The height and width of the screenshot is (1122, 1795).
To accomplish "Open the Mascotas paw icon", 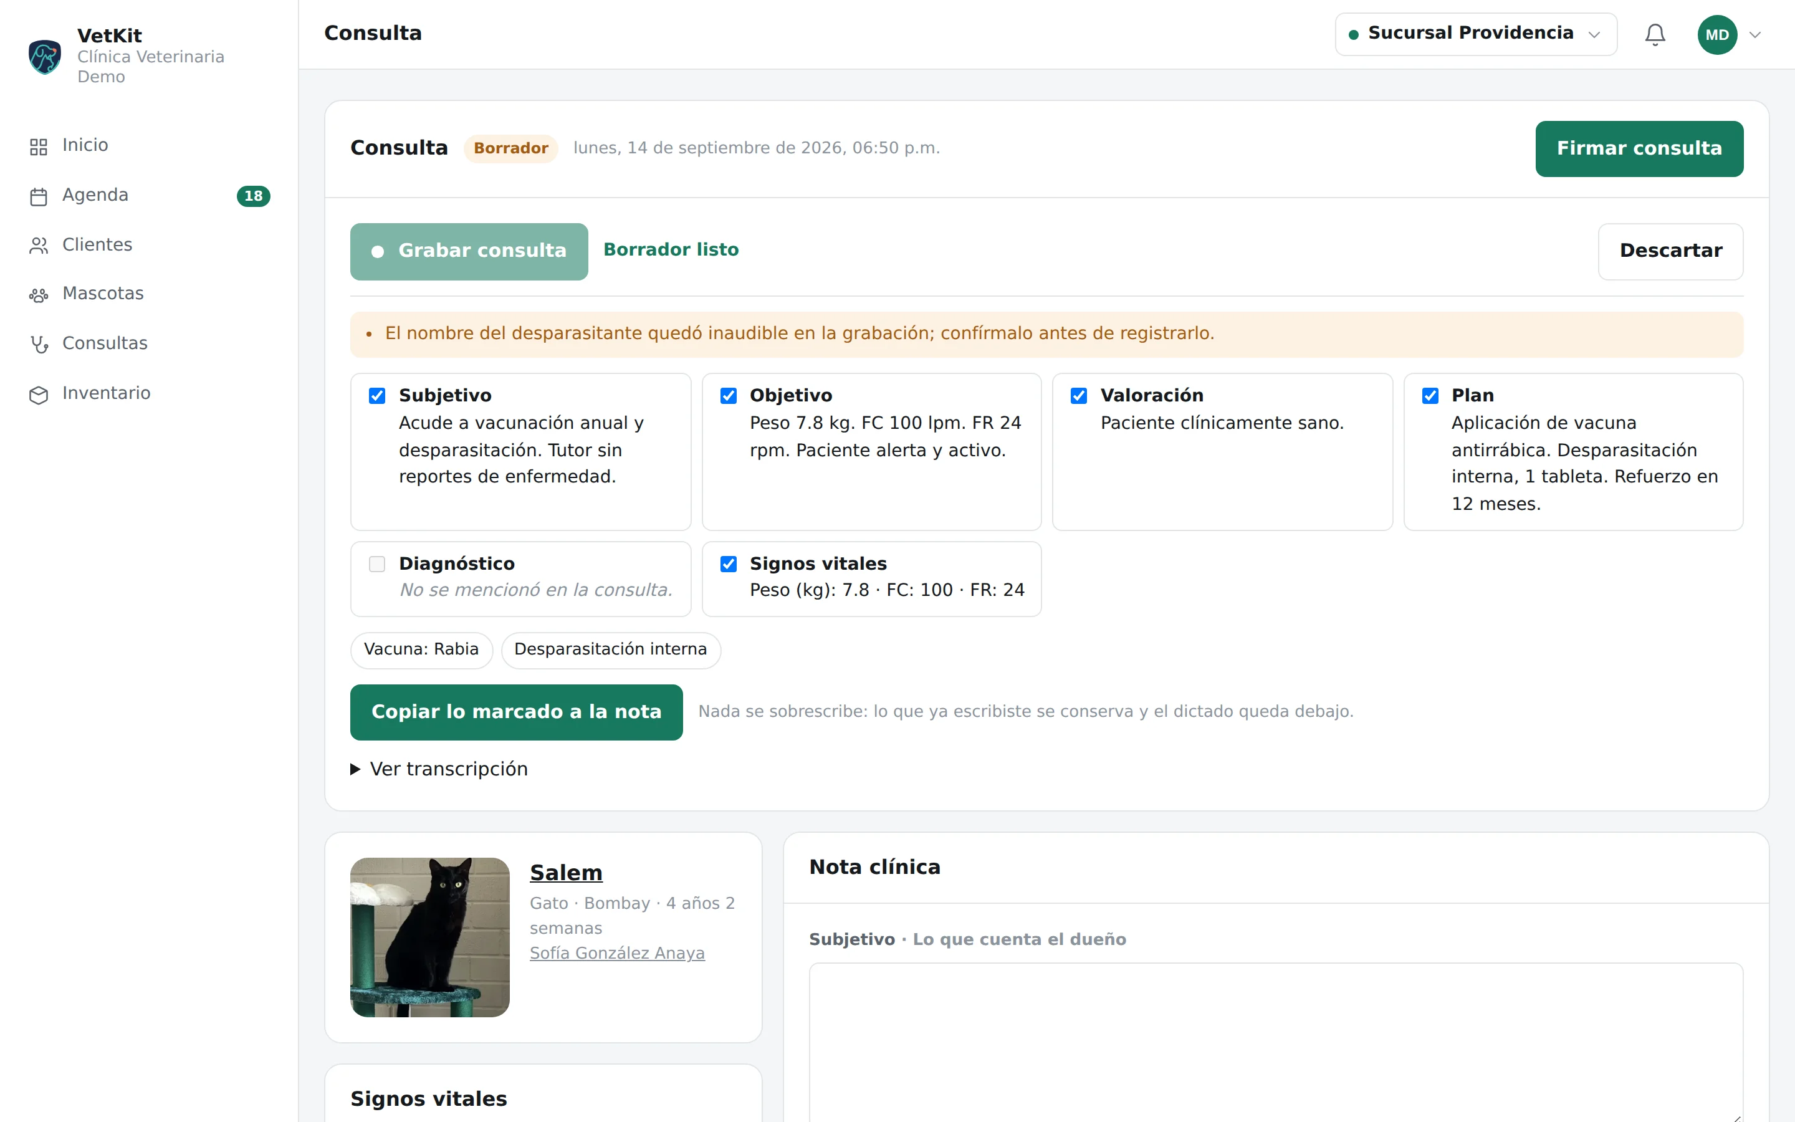I will tap(39, 295).
